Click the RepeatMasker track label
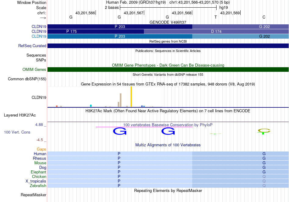Viewport: 289px width, 202px height. [x=33, y=195]
